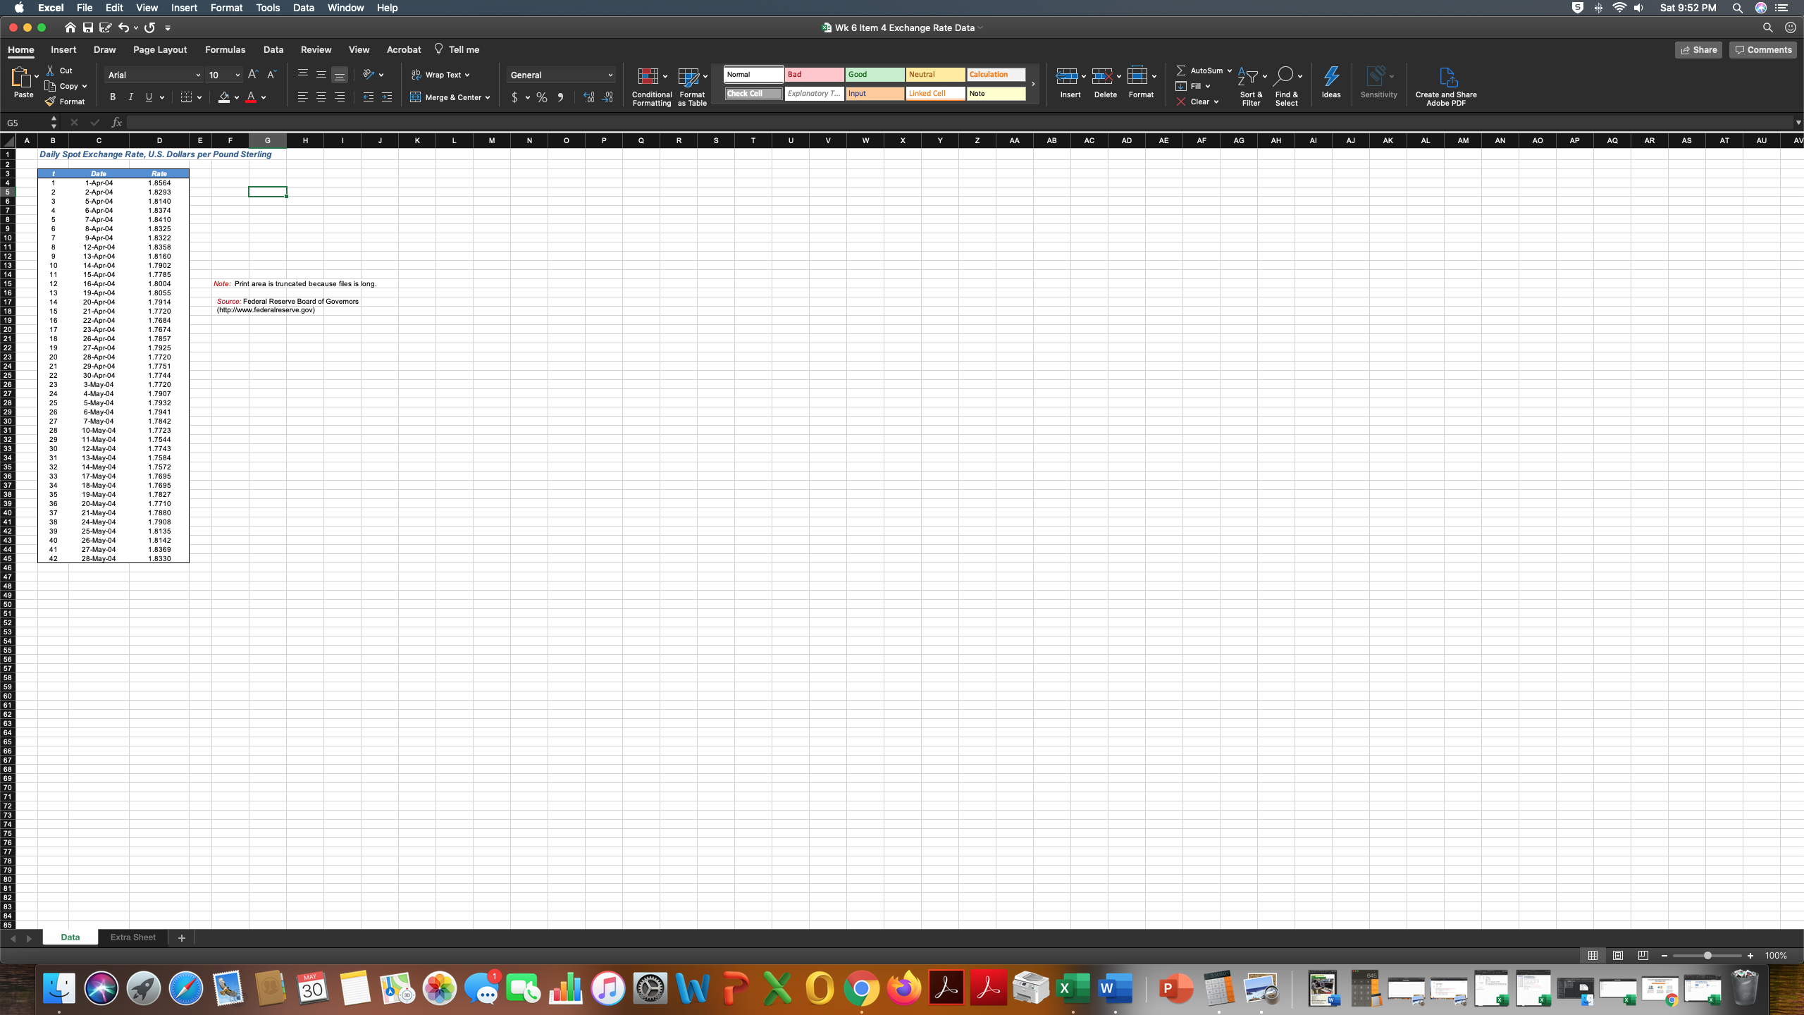
Task: Switch to Page Layout view in status bar
Action: pyautogui.click(x=1618, y=956)
